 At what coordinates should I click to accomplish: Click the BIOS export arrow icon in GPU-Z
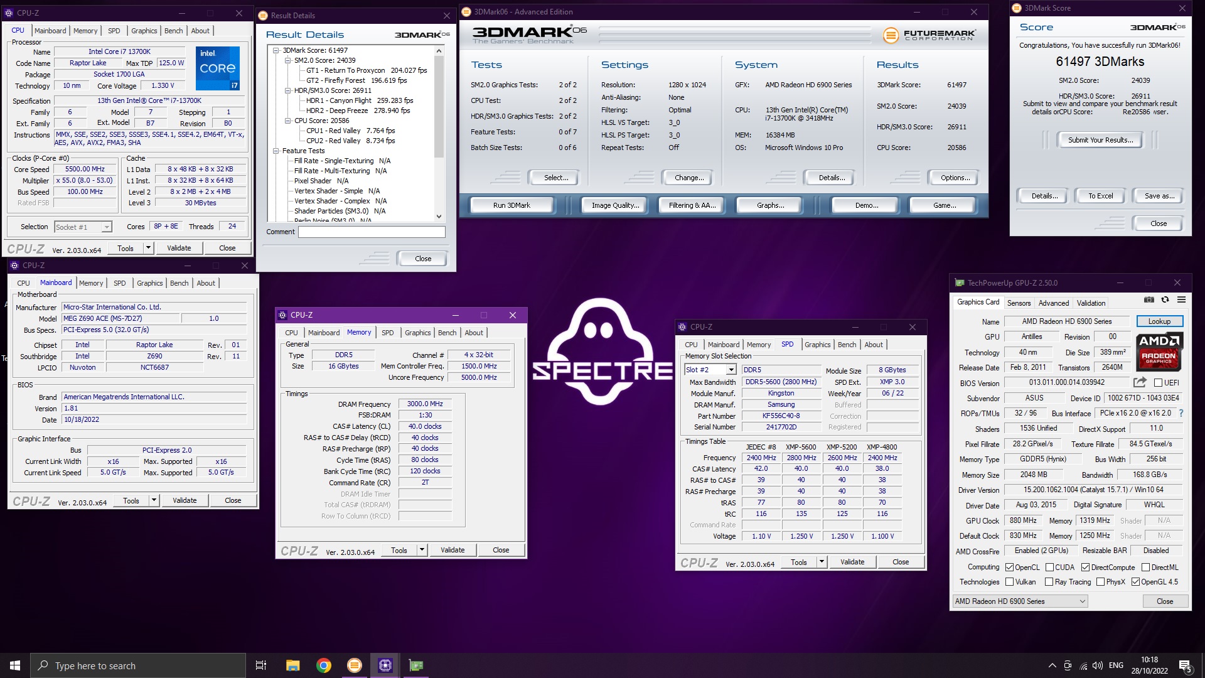1140,382
